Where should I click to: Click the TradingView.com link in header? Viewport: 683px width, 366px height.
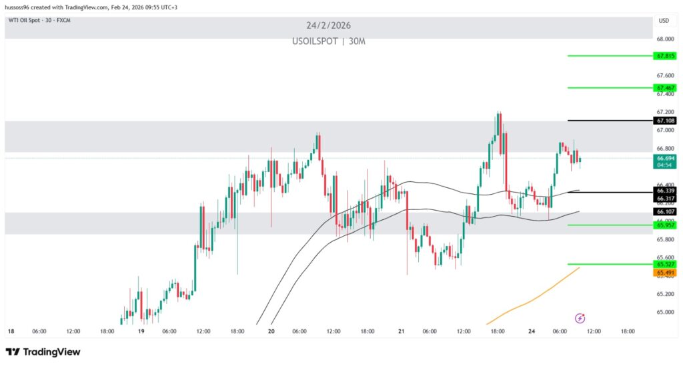86,7
